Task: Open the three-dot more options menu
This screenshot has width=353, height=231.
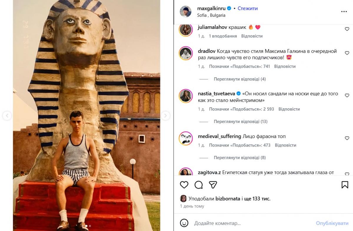Action: click(344, 12)
